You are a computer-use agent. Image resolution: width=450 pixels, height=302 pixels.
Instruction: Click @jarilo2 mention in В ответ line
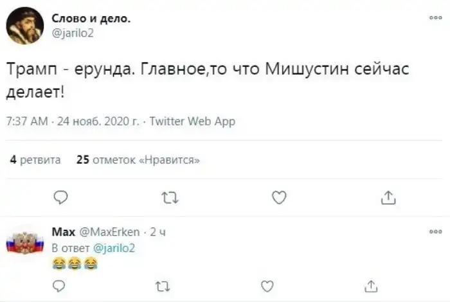click(115, 247)
